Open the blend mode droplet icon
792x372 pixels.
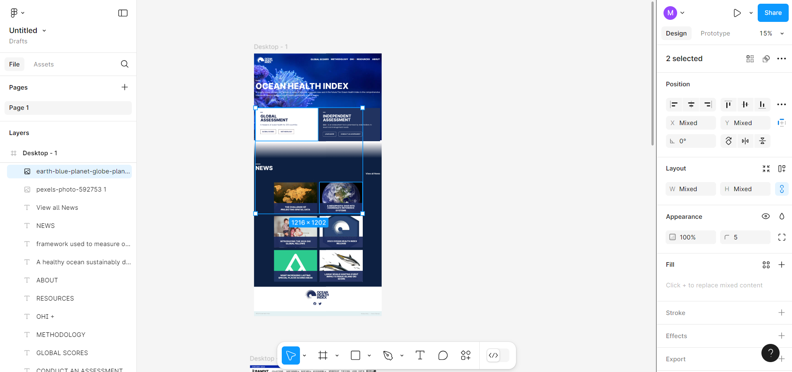click(782, 216)
